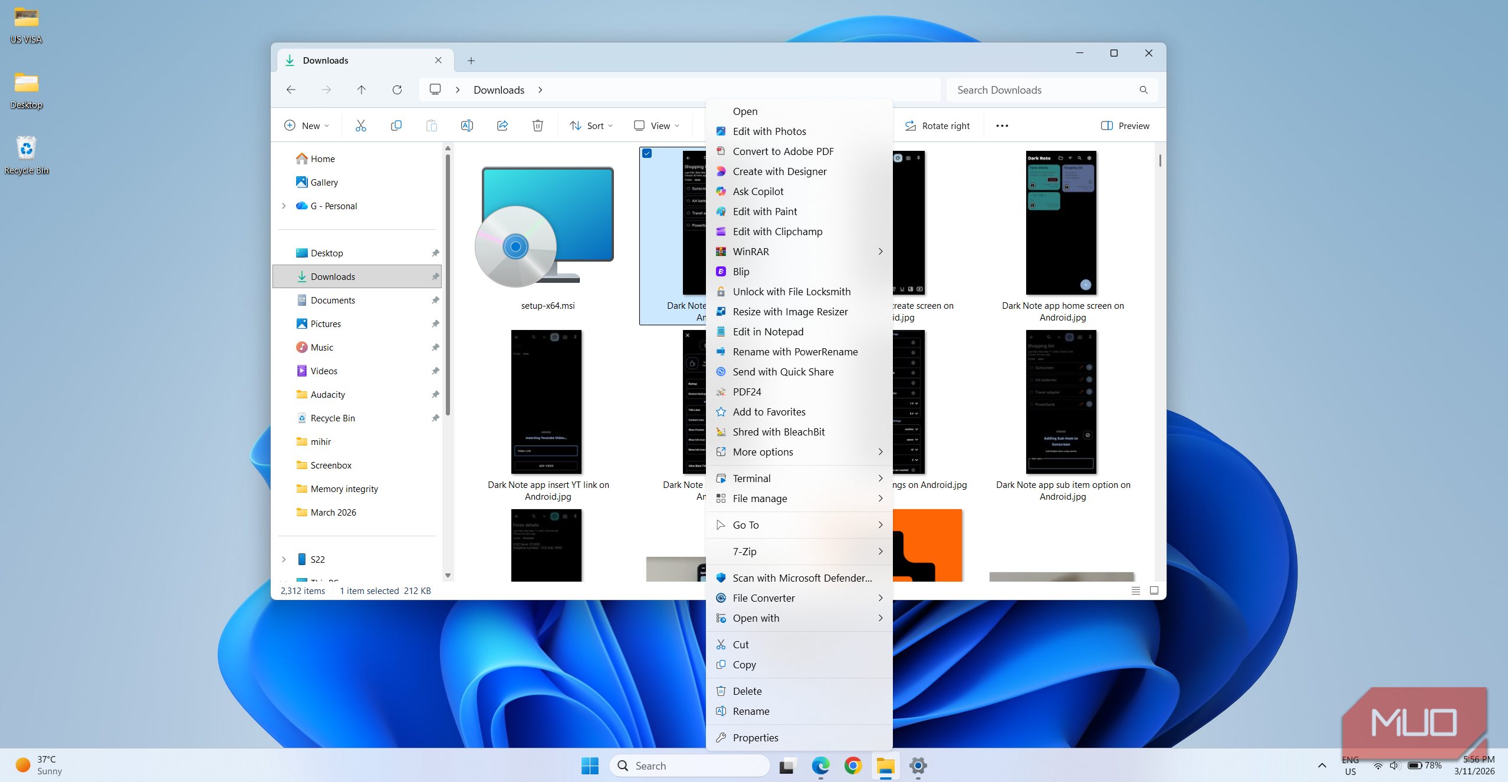
Task: Open Google Chrome from the taskbar
Action: tap(853, 765)
